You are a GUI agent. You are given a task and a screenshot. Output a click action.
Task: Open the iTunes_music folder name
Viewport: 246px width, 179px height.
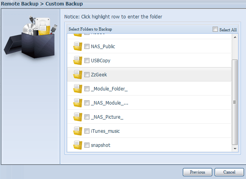coord(105,131)
